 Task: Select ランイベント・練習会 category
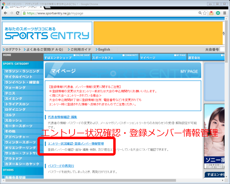(x=23, y=82)
